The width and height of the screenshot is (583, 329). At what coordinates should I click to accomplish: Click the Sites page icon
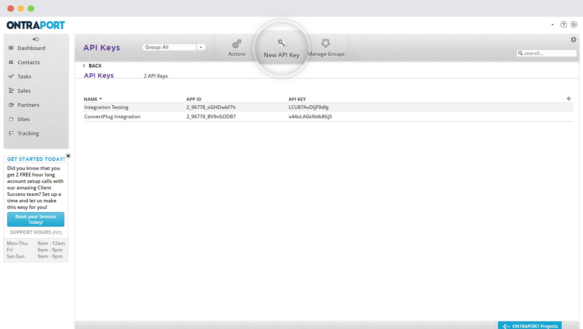[x=11, y=119]
